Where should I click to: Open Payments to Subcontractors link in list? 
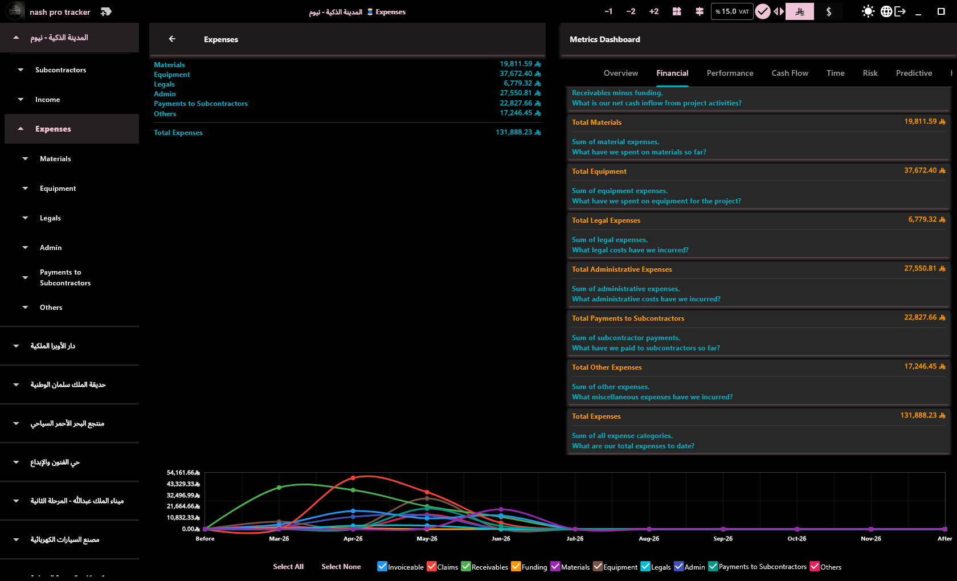201,104
